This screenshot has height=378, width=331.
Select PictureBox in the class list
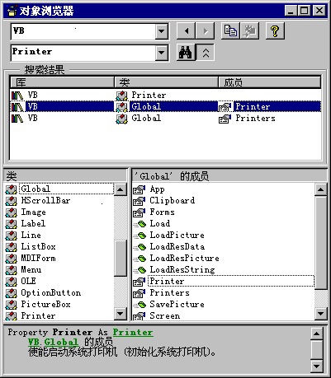tap(45, 305)
